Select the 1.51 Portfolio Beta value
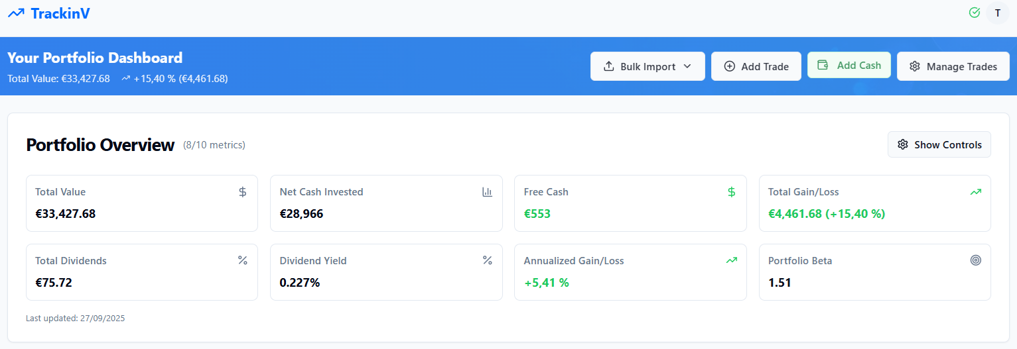The width and height of the screenshot is (1017, 349). point(780,282)
